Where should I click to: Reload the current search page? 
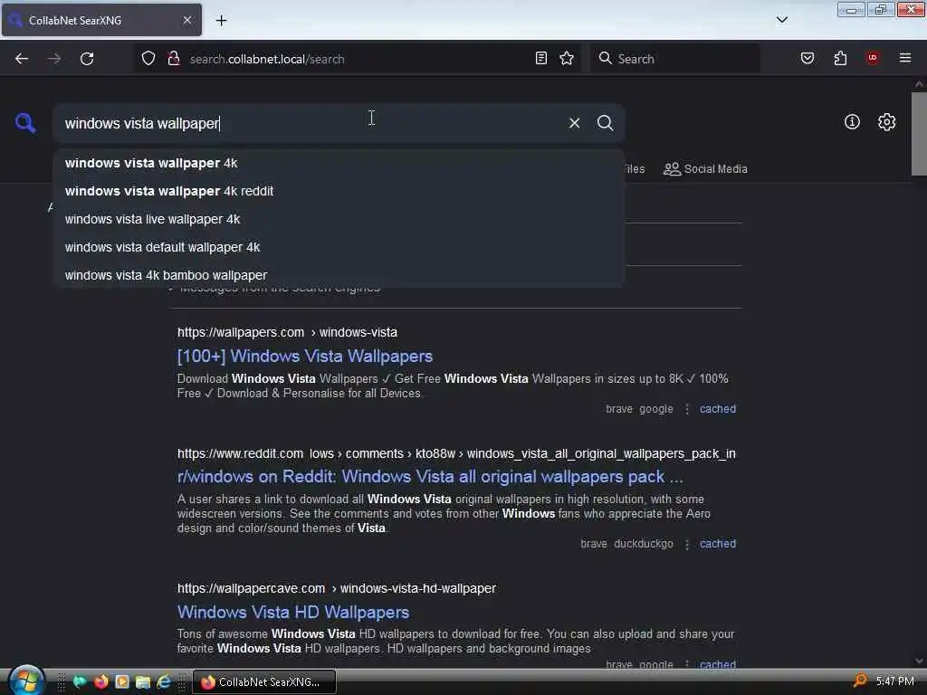coord(87,59)
